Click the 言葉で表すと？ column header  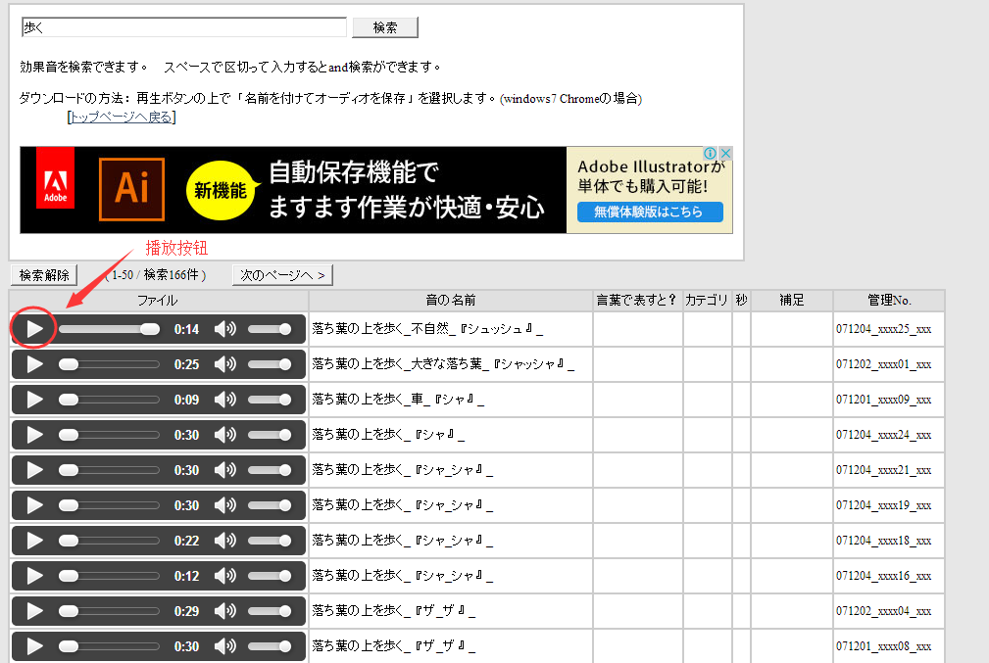pos(637,301)
